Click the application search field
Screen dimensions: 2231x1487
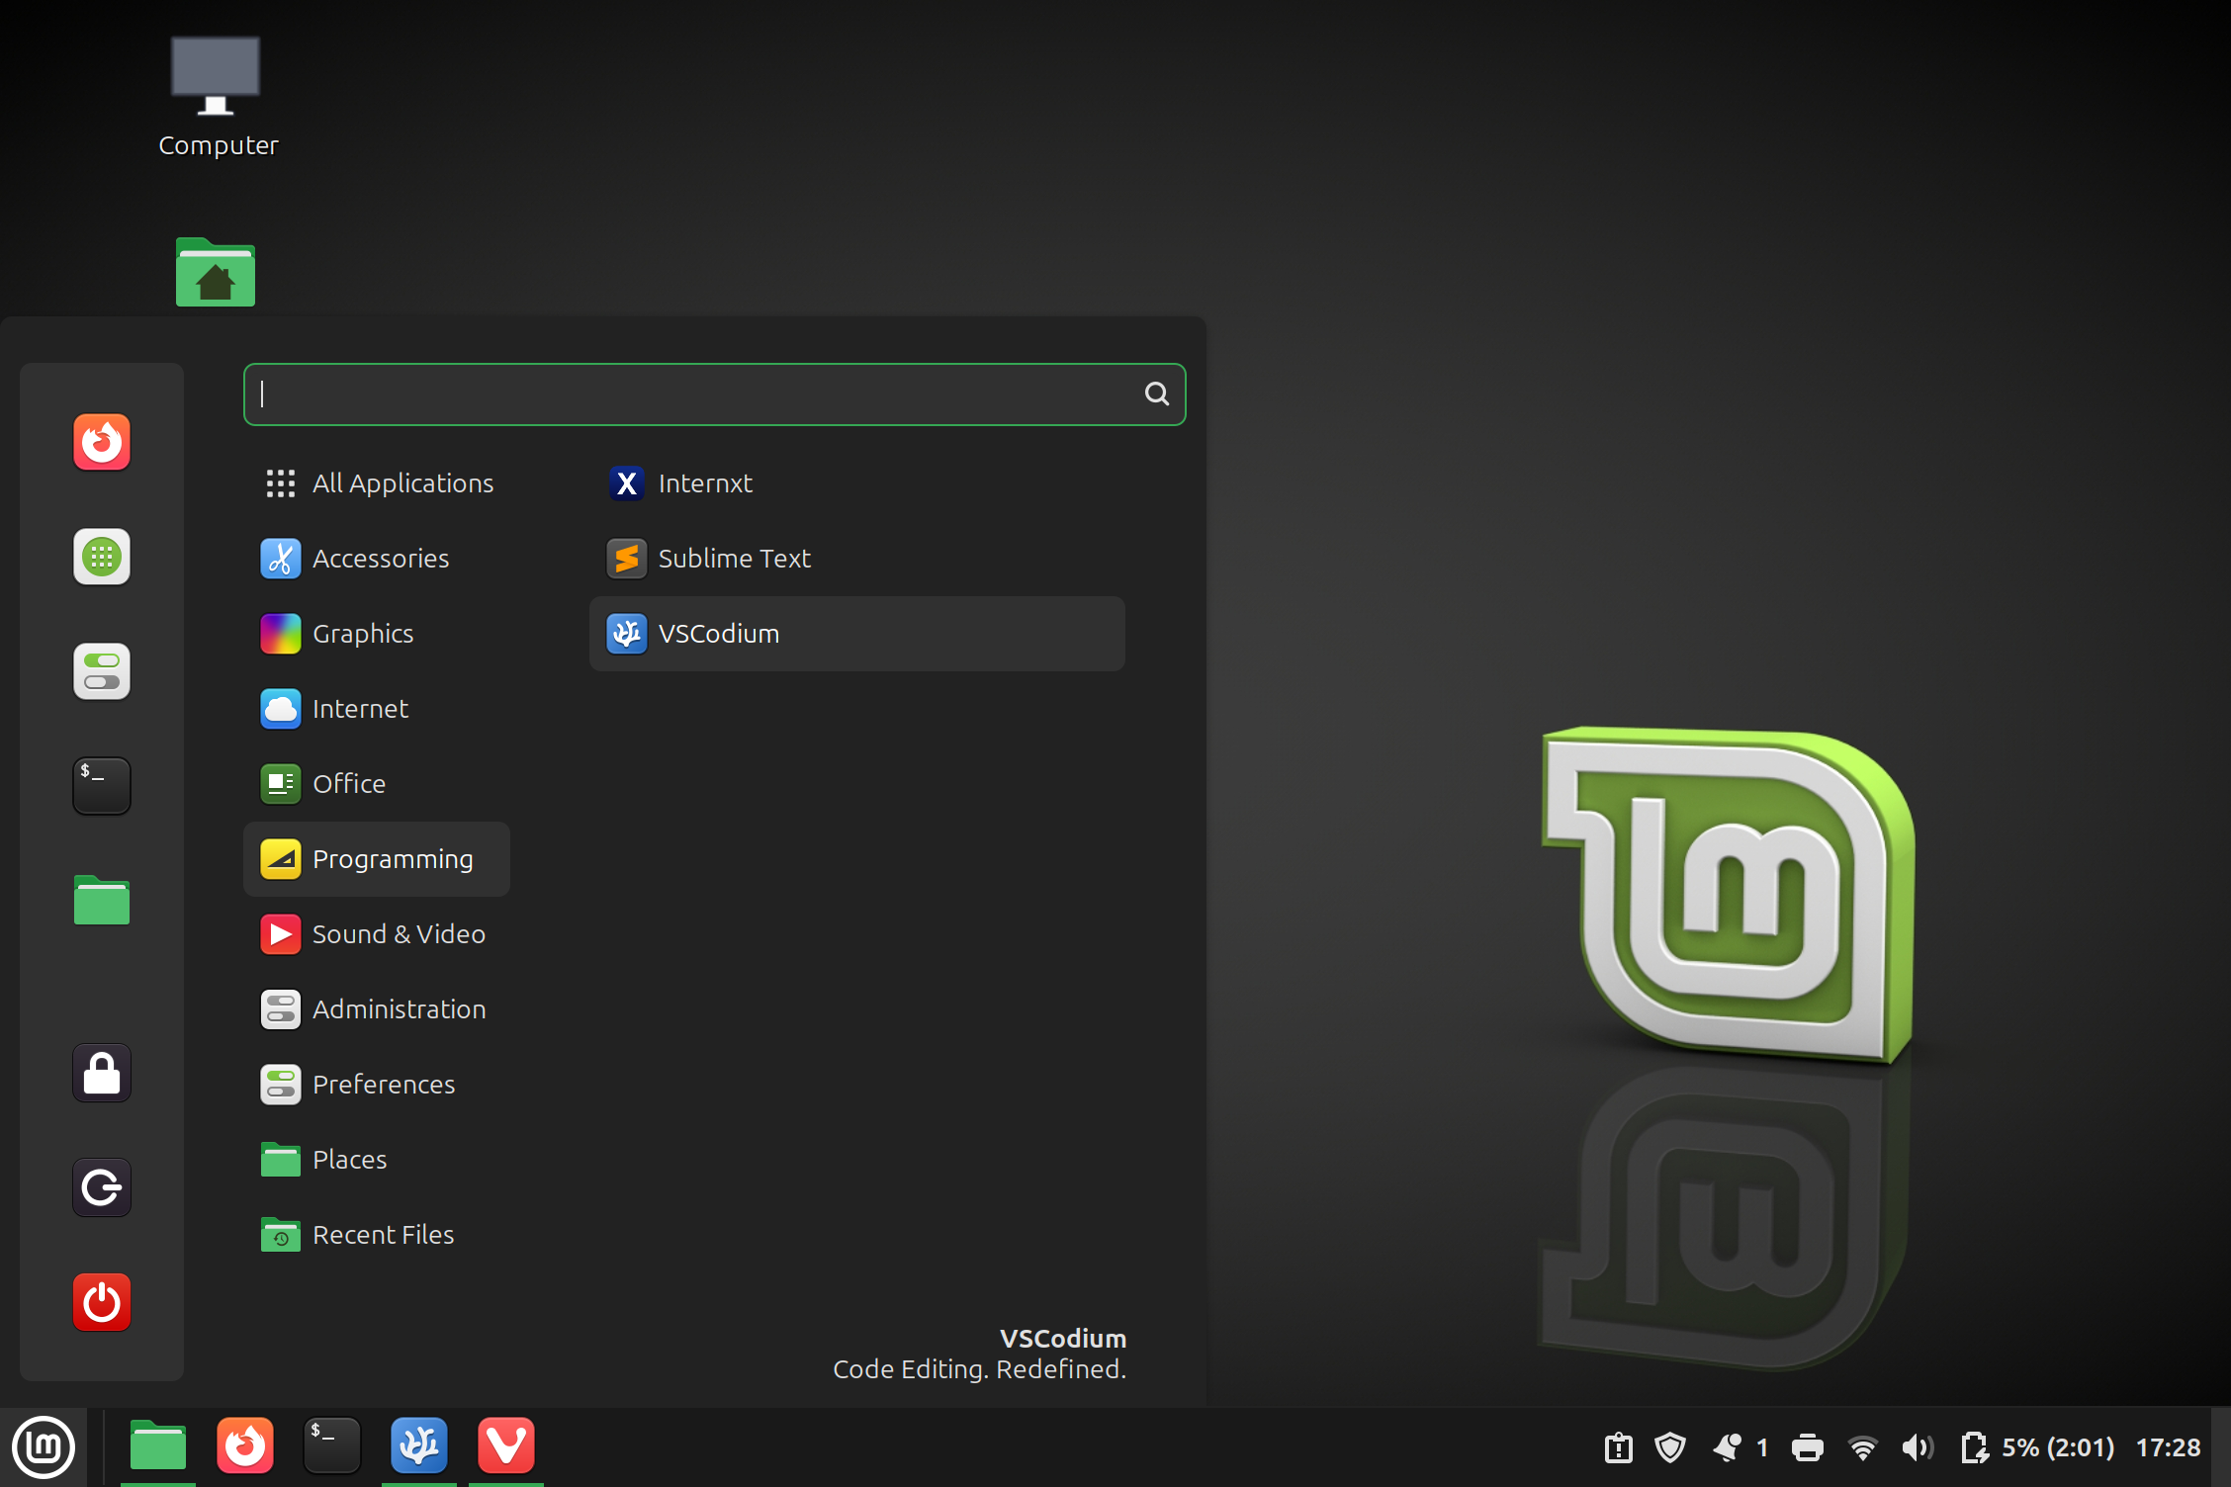tap(714, 394)
